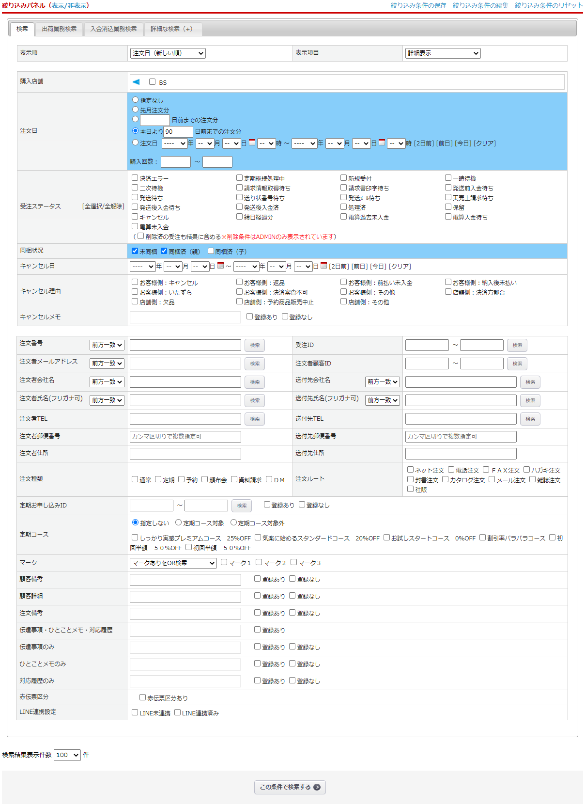Open the order date end calendar picker
Viewport: 585px width, 807px height.
coord(382,142)
